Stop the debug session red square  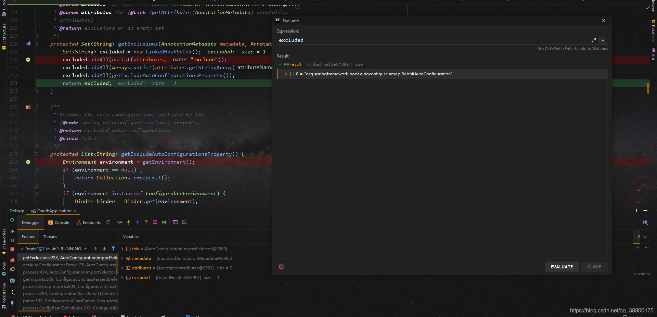click(x=12, y=249)
